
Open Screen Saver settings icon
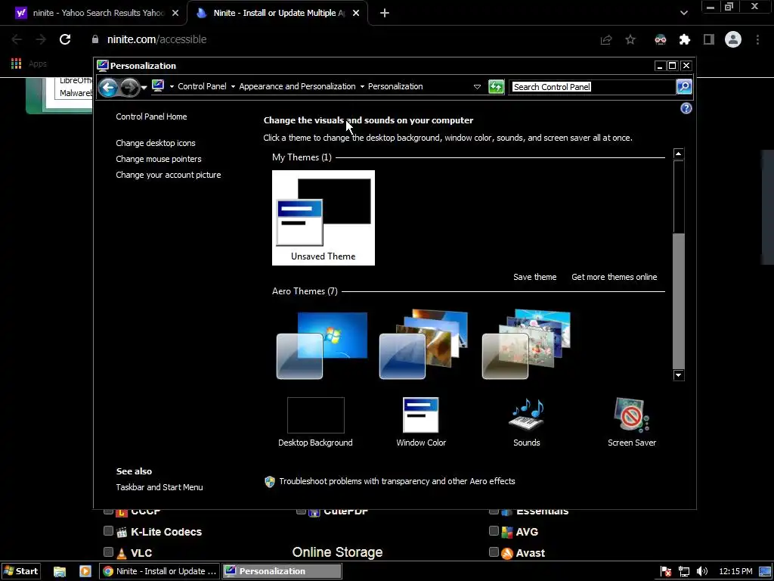tap(632, 422)
